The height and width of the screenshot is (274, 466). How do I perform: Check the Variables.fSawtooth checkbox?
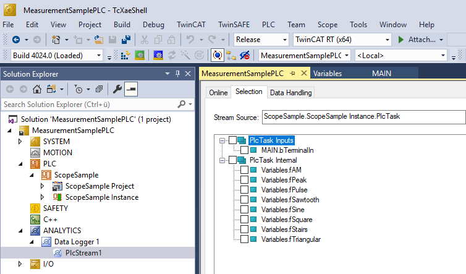click(x=244, y=199)
